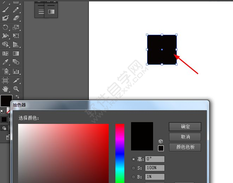Viewport: 233px width, 183px height.
Task: Select the Slice tool
Action: pyautogui.click(x=16, y=80)
